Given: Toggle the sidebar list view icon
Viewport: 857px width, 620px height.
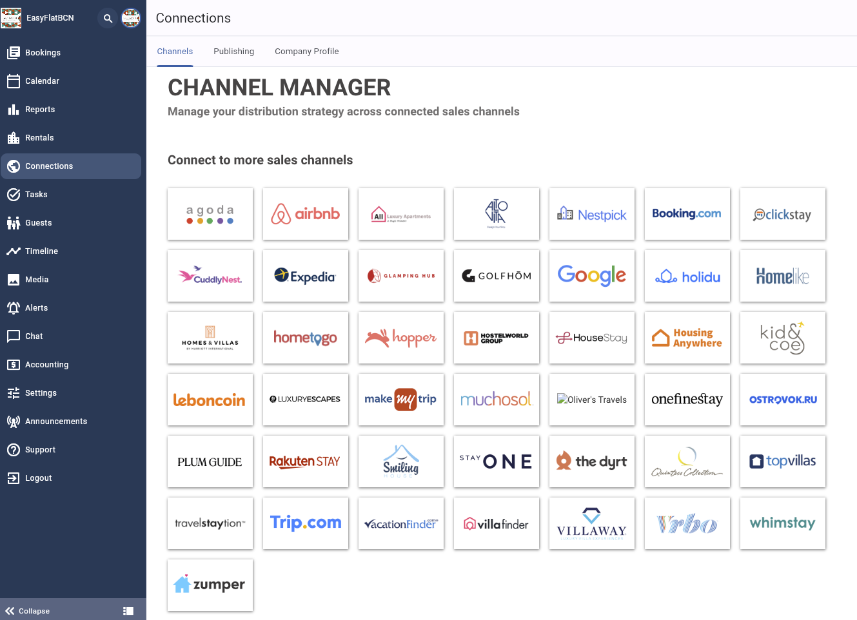Looking at the screenshot, I should tap(128, 611).
